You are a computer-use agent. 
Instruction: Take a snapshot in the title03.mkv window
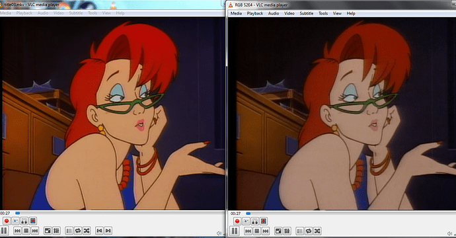(x=15, y=221)
